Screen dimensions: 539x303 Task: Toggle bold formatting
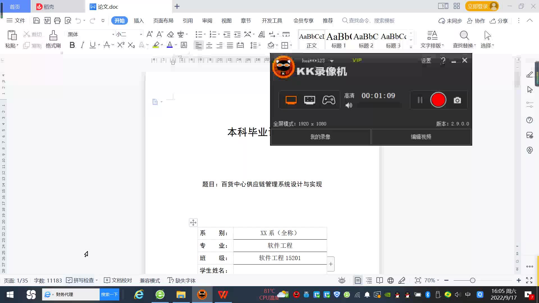click(72, 45)
